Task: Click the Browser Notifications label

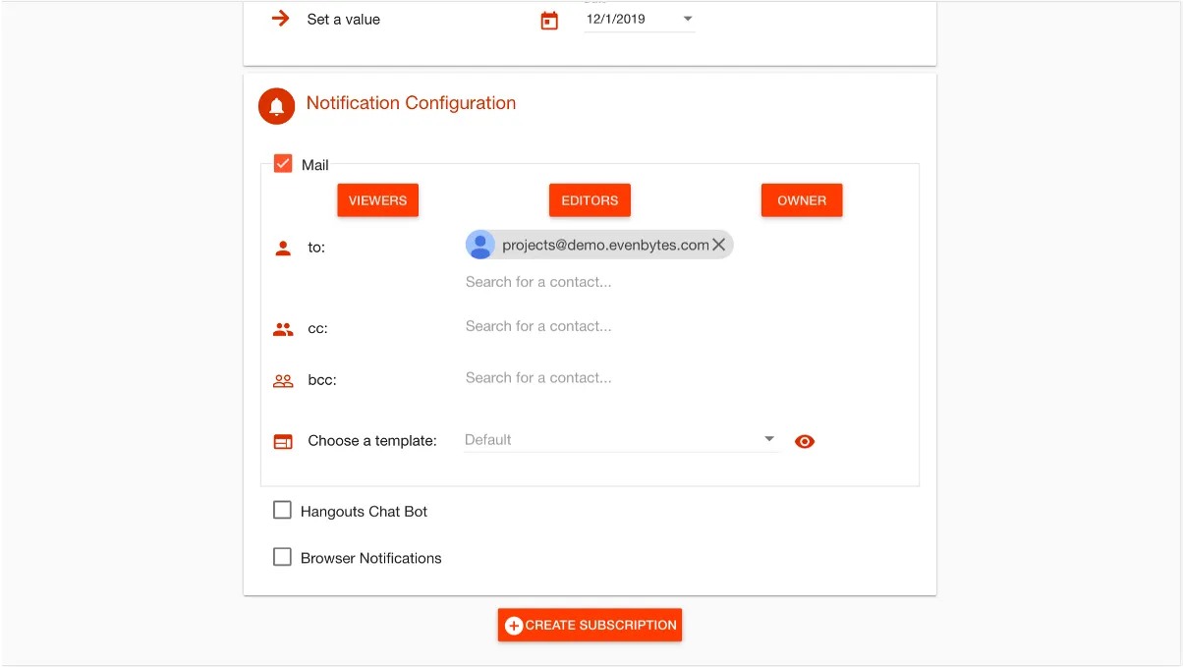Action: pyautogui.click(x=371, y=558)
